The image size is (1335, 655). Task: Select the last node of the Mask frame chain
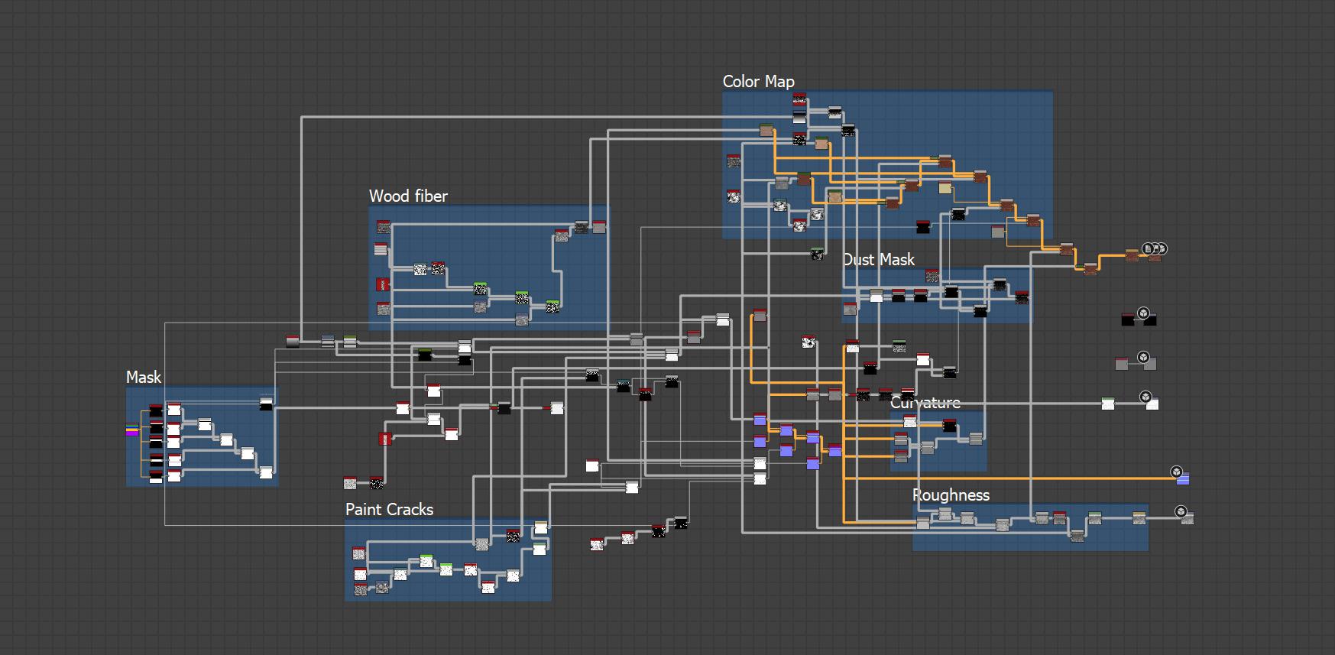click(266, 472)
